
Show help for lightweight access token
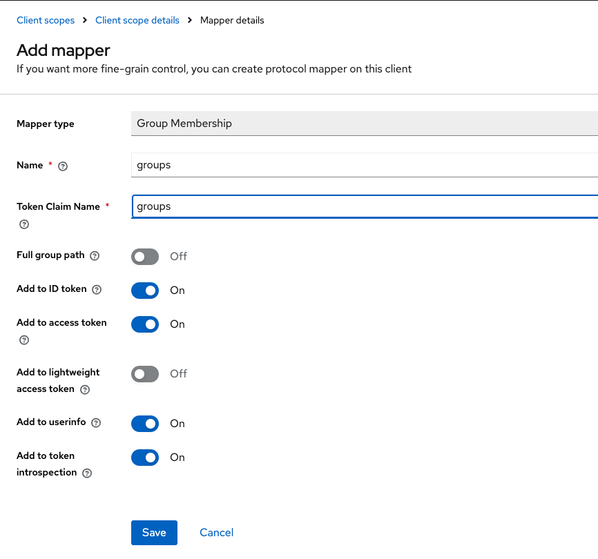click(x=85, y=389)
